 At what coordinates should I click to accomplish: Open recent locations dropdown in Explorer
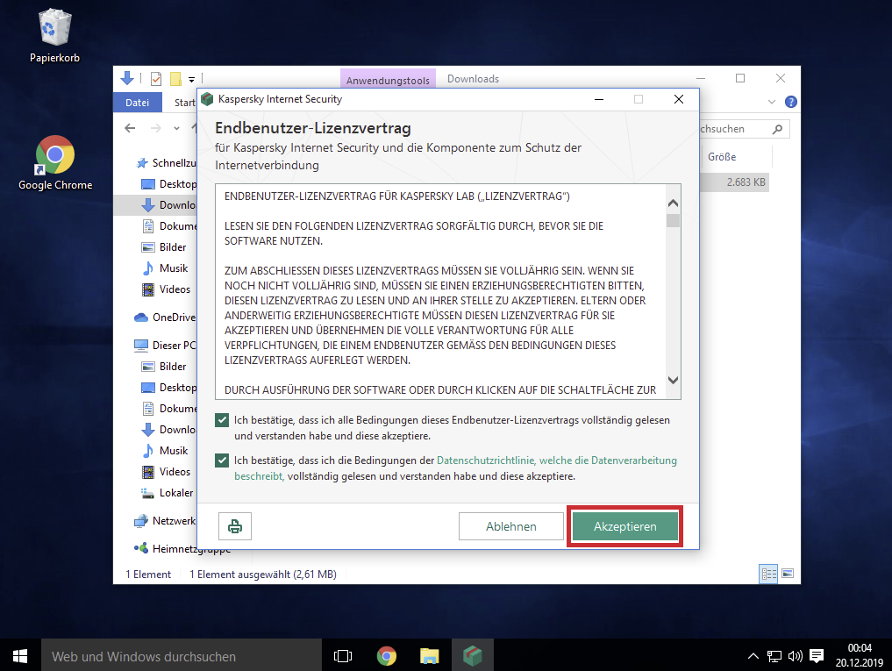177,129
